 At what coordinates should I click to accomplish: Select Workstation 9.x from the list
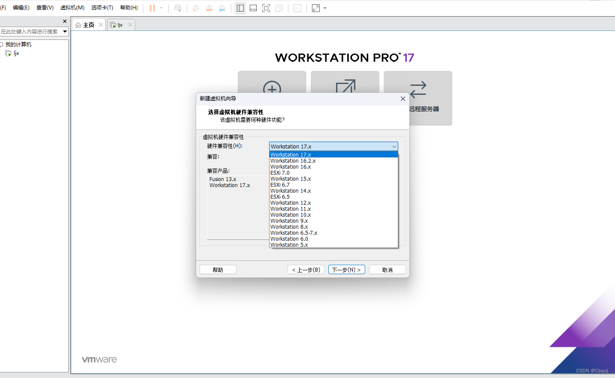(333, 221)
